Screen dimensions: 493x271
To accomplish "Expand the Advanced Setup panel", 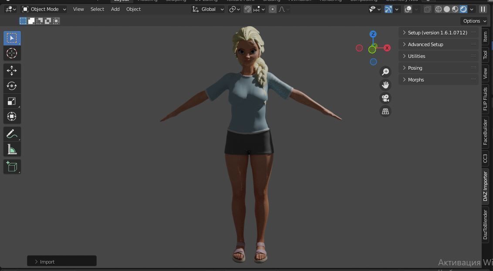I will click(x=439, y=44).
